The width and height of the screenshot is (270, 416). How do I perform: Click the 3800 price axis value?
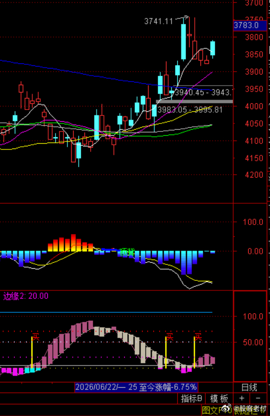pyautogui.click(x=254, y=37)
